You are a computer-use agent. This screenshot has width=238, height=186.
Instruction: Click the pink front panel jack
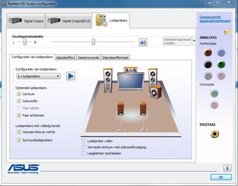214,105
